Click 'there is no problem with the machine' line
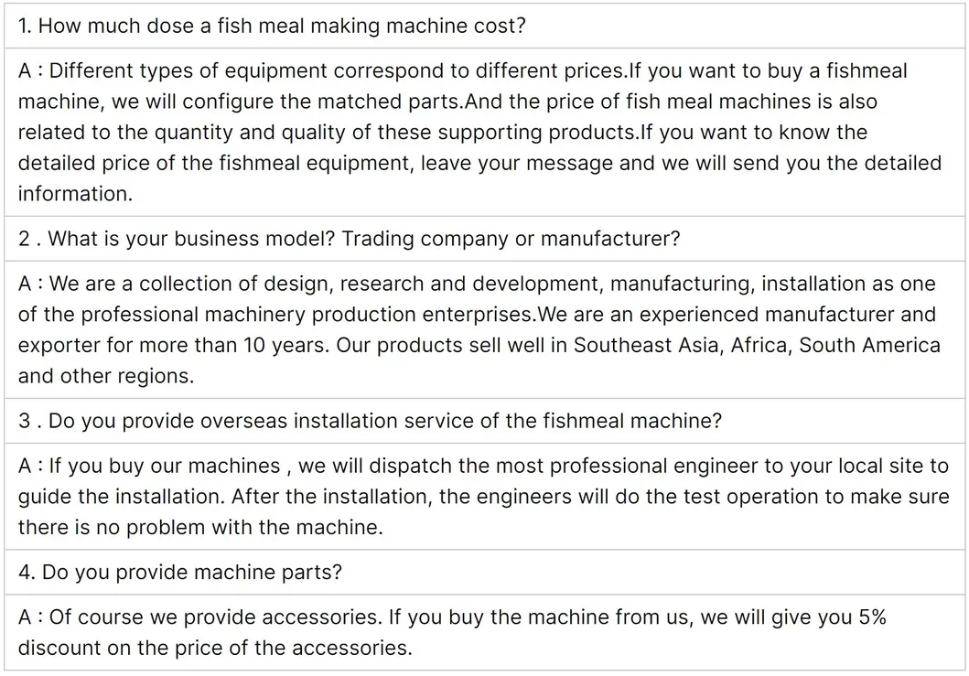 200,527
